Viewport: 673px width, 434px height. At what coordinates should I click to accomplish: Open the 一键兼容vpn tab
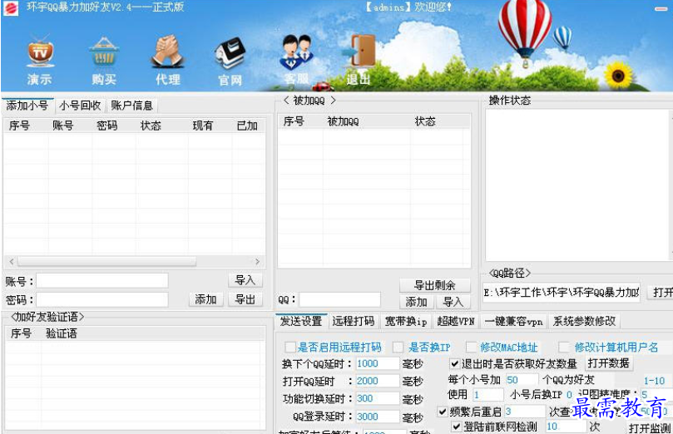click(514, 321)
